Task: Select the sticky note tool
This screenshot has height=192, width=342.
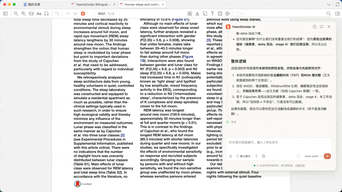Action: pyautogui.click(x=205, y=14)
